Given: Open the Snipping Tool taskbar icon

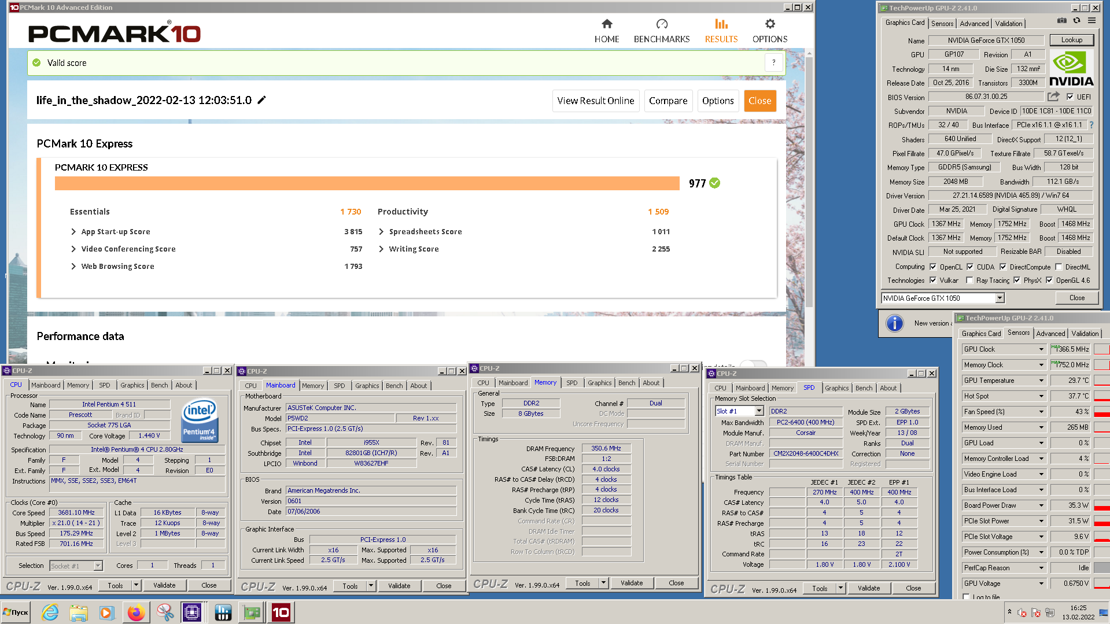Looking at the screenshot, I should (165, 612).
